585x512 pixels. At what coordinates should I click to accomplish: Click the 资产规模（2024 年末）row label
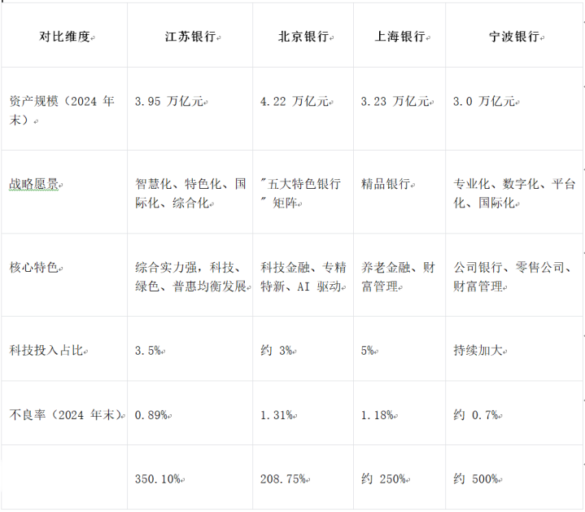click(62, 111)
